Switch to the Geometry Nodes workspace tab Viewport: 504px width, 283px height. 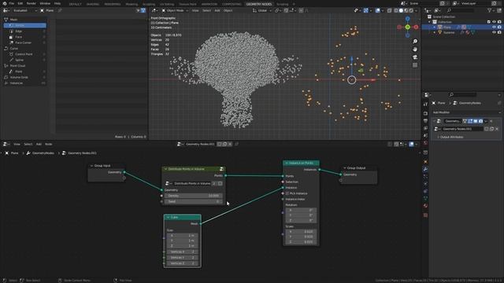pos(259,4)
